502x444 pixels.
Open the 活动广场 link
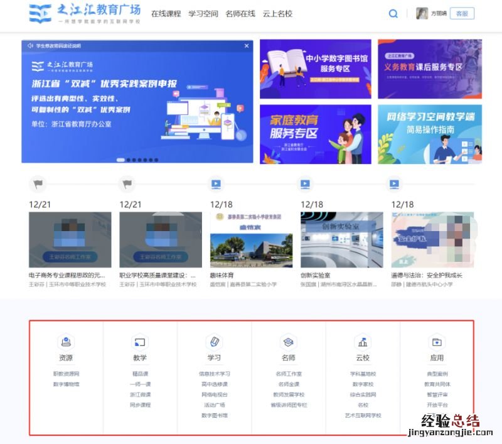coord(215,405)
